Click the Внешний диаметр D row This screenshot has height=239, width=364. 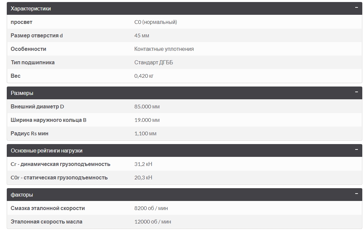coord(185,107)
